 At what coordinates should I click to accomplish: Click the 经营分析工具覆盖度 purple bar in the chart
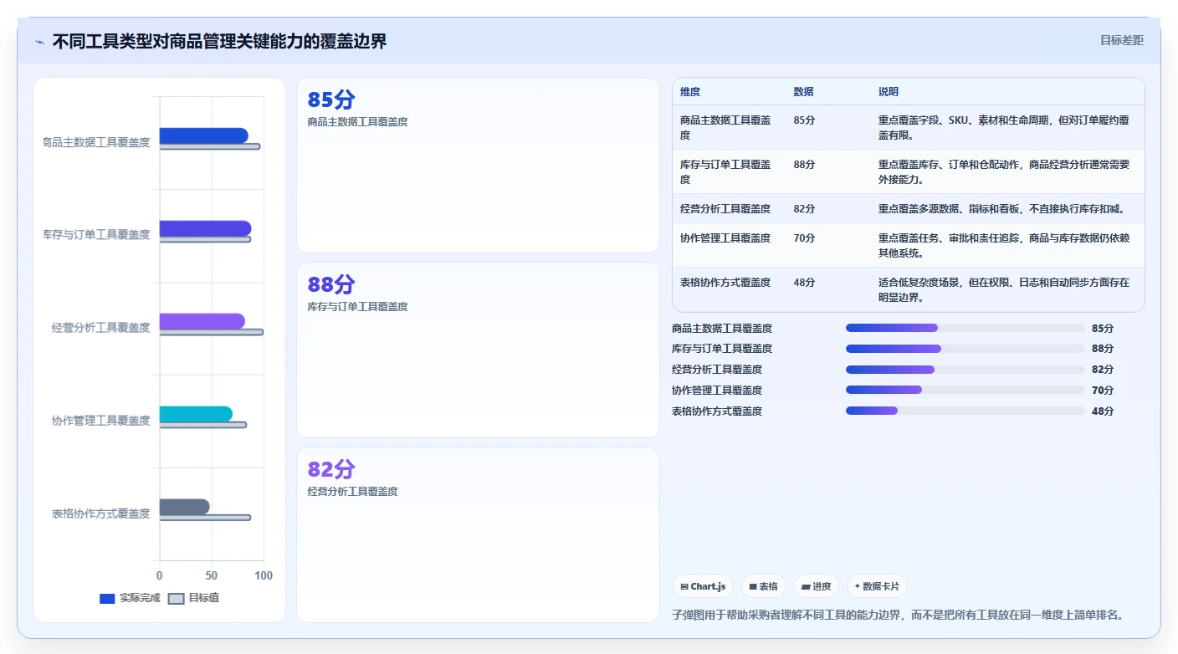click(x=202, y=321)
